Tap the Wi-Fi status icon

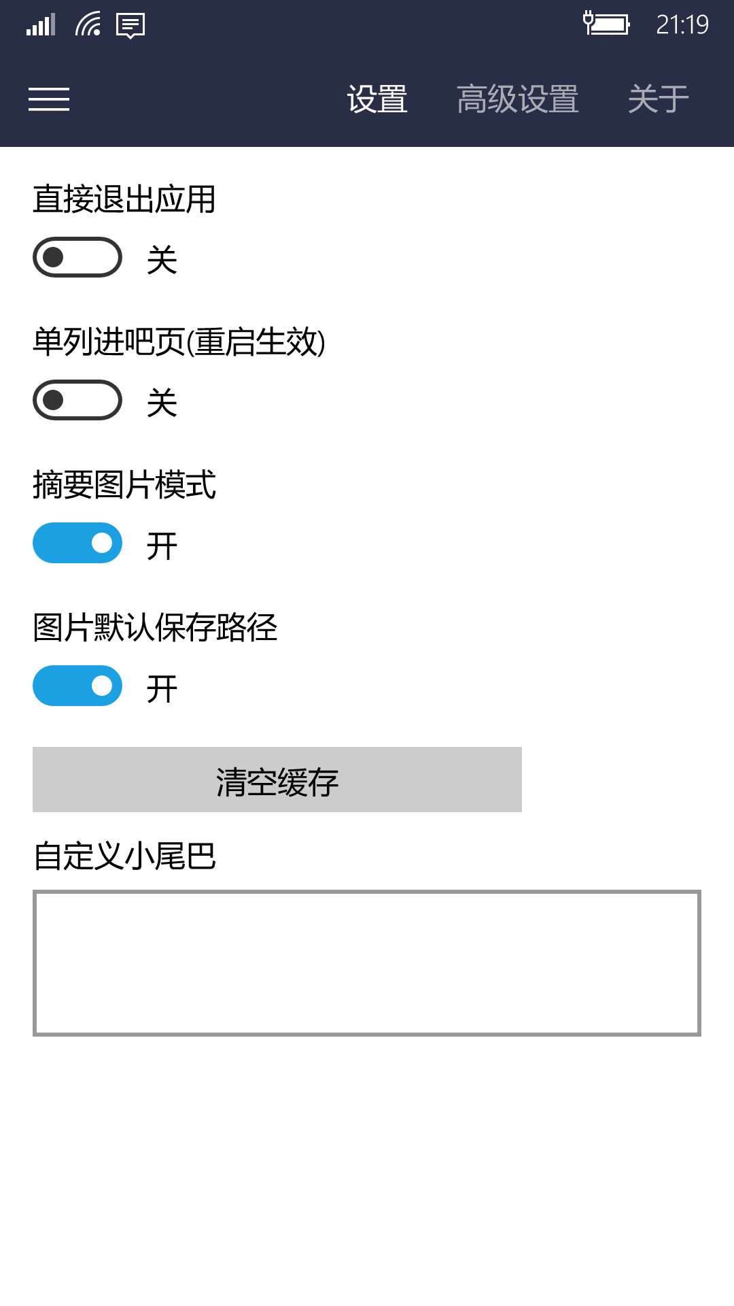88,25
